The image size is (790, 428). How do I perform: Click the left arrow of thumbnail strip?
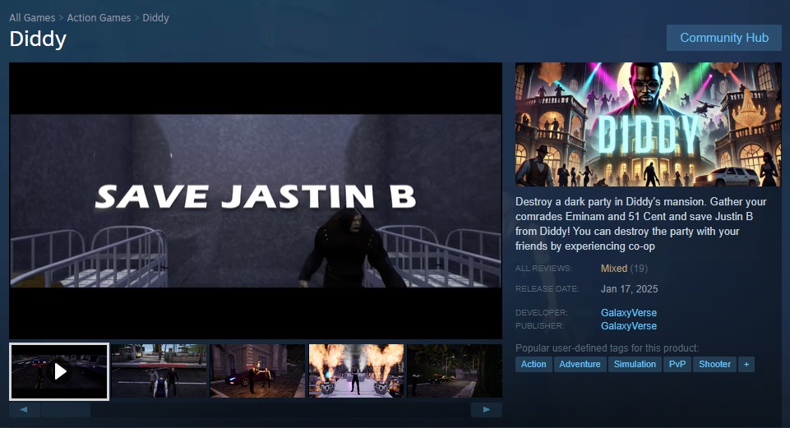pos(24,409)
